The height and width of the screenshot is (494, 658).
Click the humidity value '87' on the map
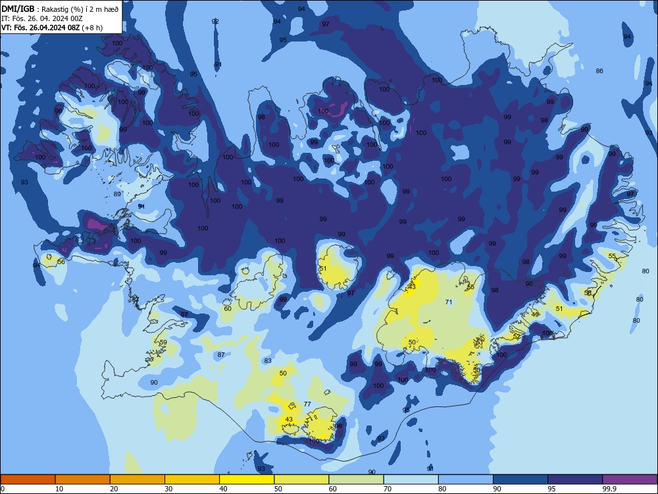click(221, 355)
